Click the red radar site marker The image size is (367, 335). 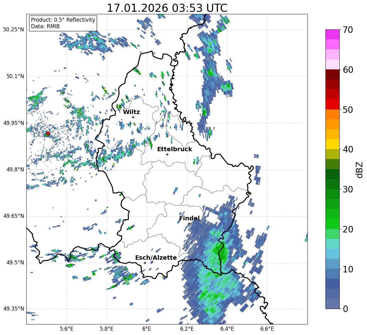pyautogui.click(x=48, y=134)
